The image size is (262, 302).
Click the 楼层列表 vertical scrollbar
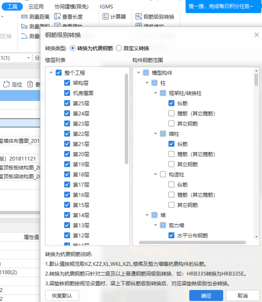pyautogui.click(x=126, y=119)
